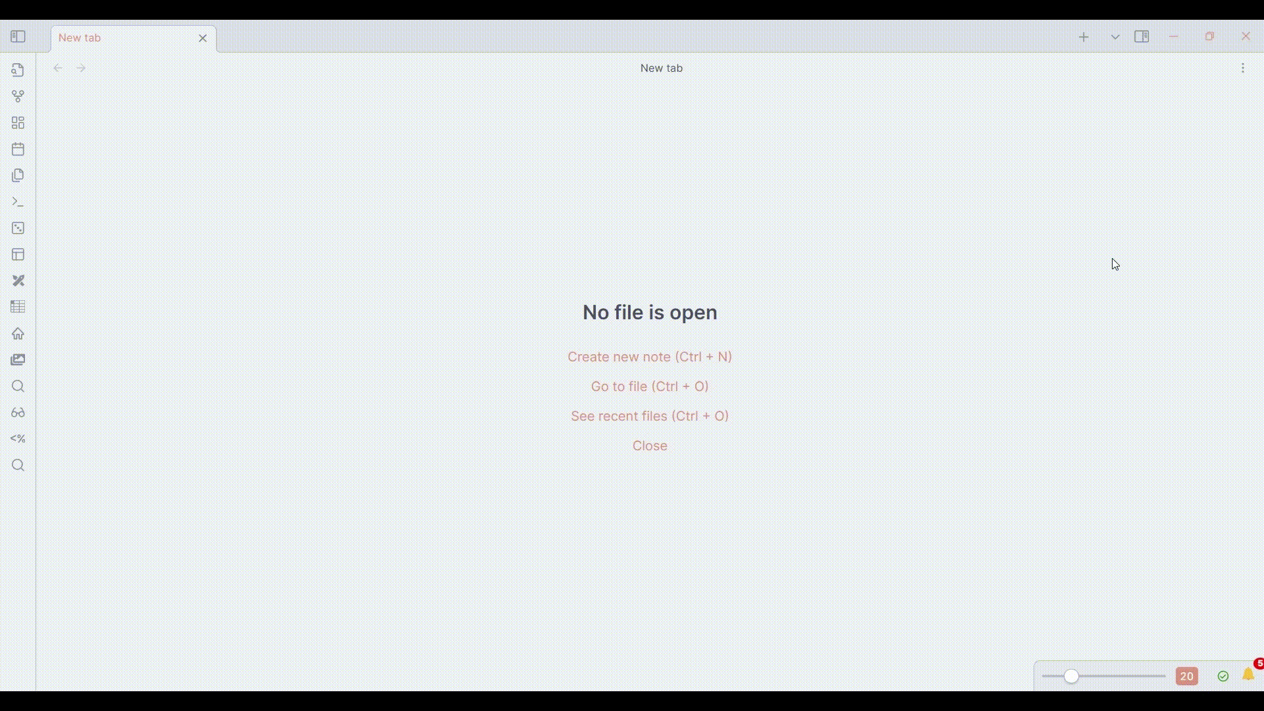Open Go to file link
The width and height of the screenshot is (1264, 711).
coord(649,385)
